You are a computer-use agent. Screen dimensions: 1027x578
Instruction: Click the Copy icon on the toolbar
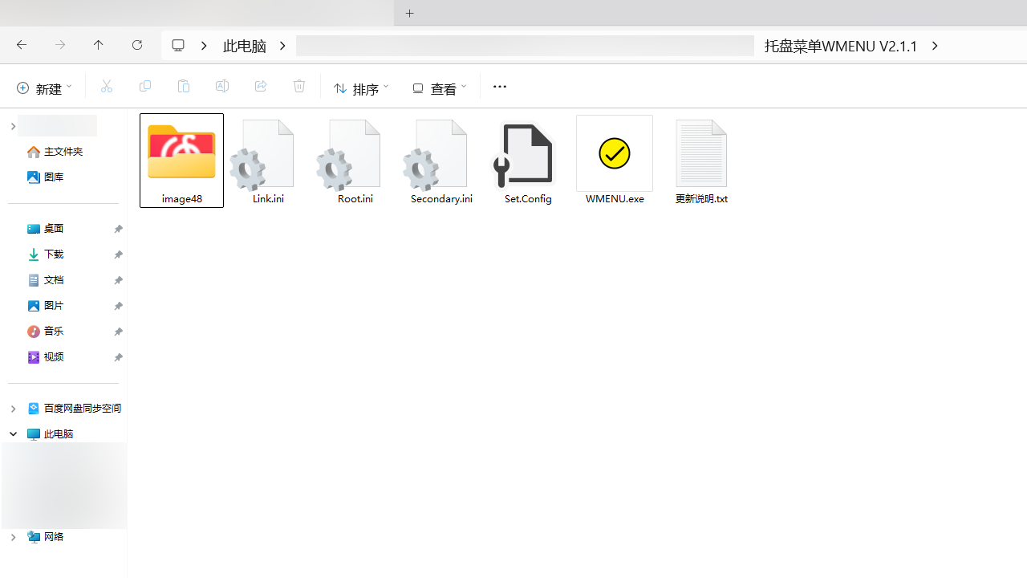[x=144, y=86]
